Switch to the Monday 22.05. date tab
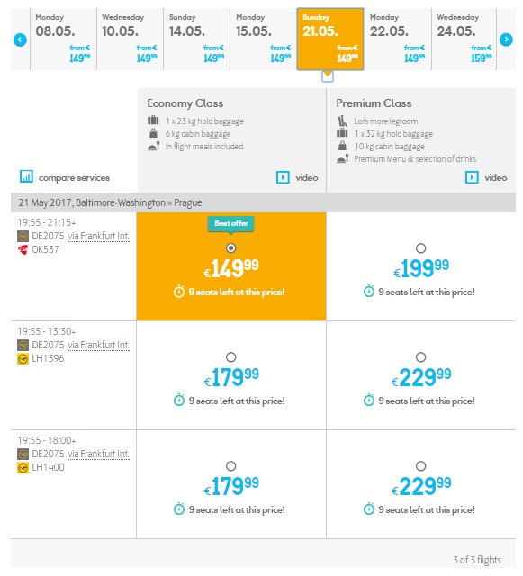523x576 pixels. pyautogui.click(x=397, y=39)
